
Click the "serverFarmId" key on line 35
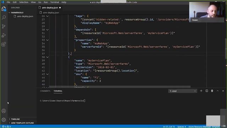[x=92, y=47]
